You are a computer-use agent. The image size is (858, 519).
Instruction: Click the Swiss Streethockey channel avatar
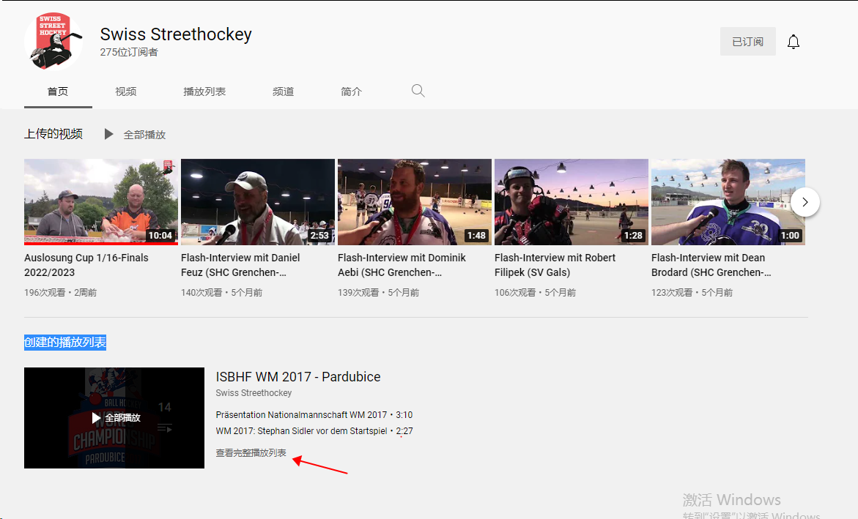(53, 42)
